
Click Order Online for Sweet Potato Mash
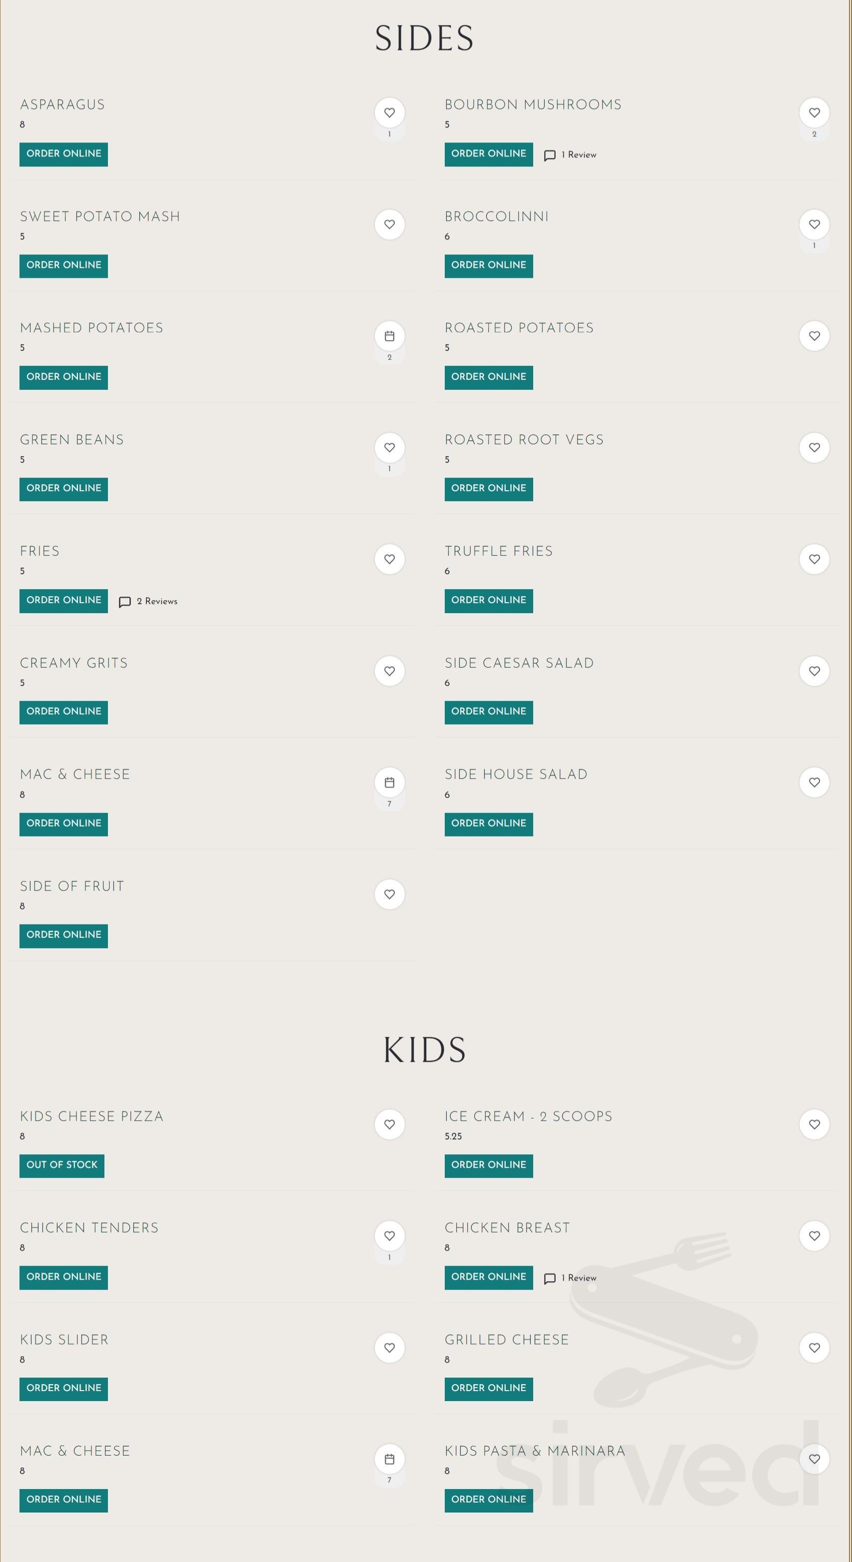[63, 266]
